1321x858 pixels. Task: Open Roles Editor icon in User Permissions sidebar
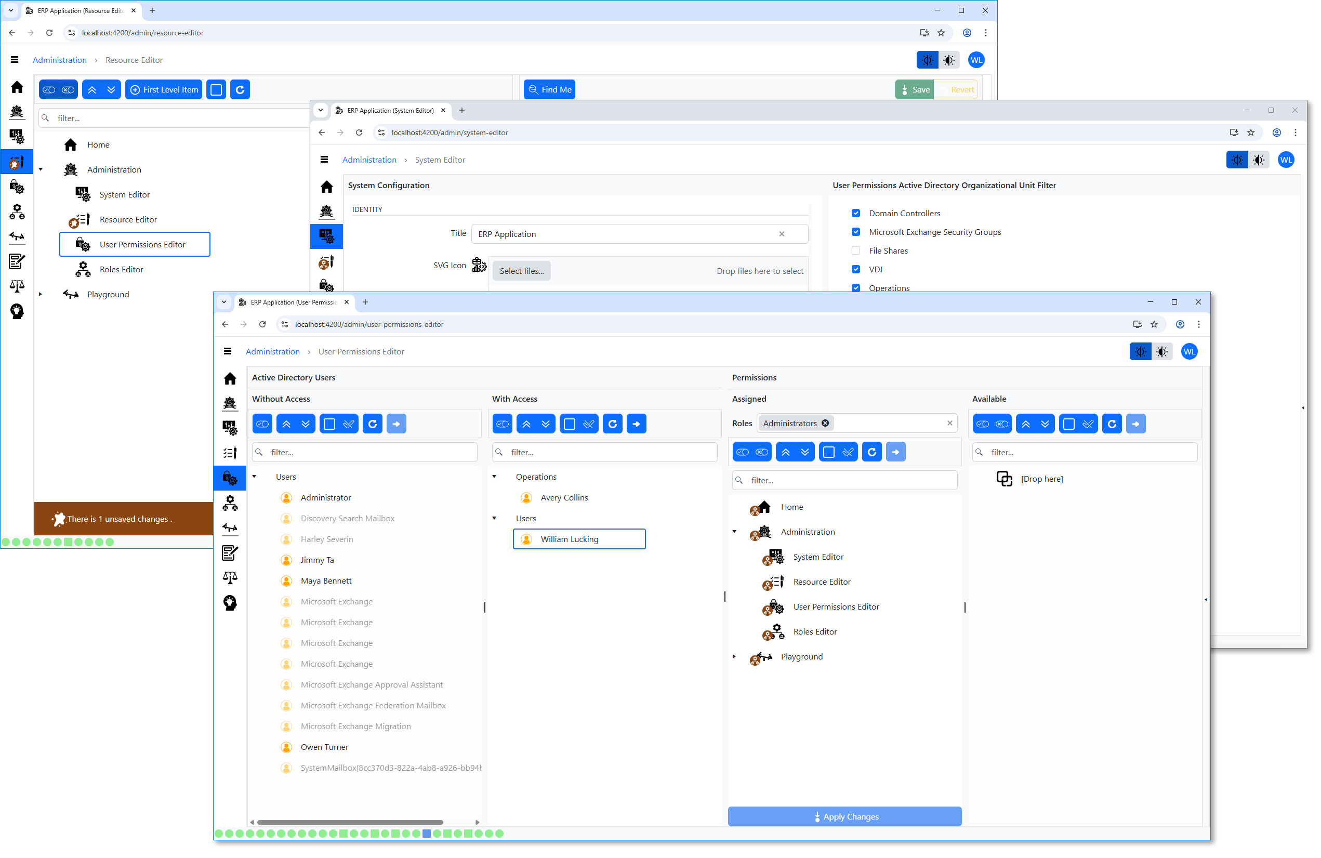click(x=230, y=504)
